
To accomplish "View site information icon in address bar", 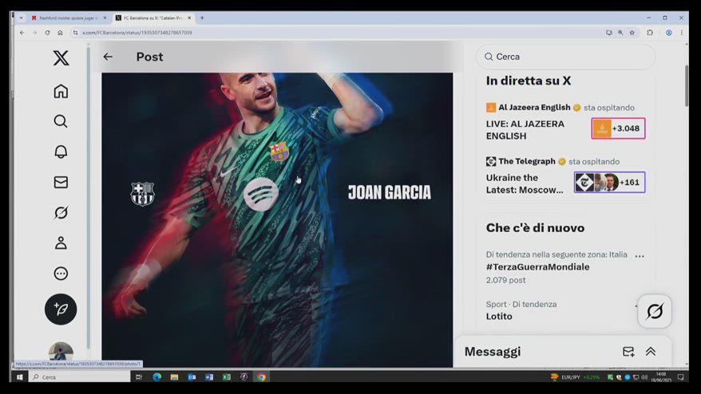I will coord(75,33).
